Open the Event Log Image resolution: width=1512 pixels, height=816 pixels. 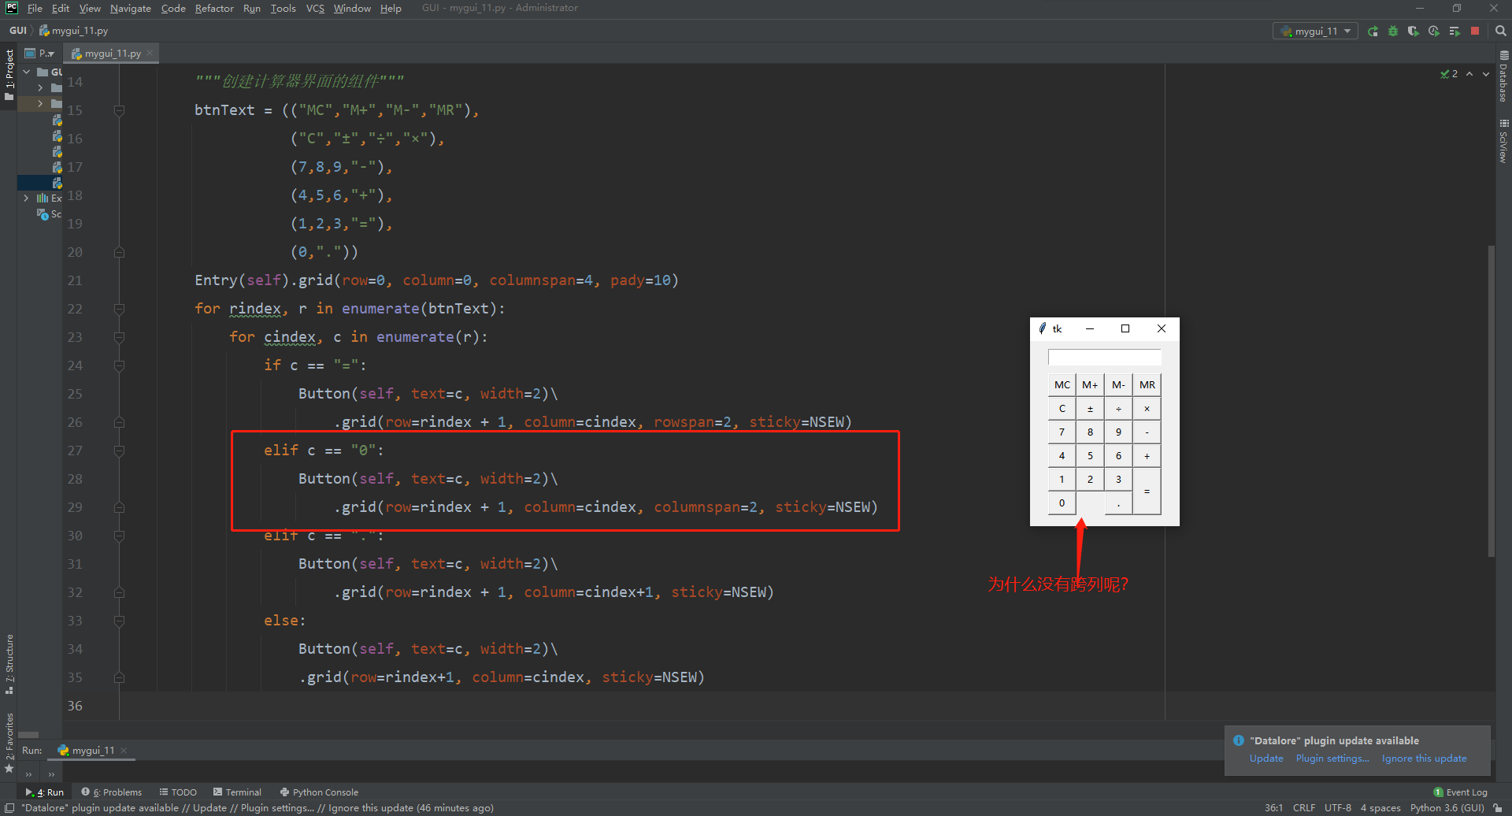click(x=1461, y=792)
